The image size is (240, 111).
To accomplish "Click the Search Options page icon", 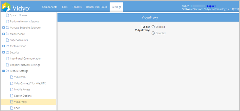I will (x=12, y=96).
